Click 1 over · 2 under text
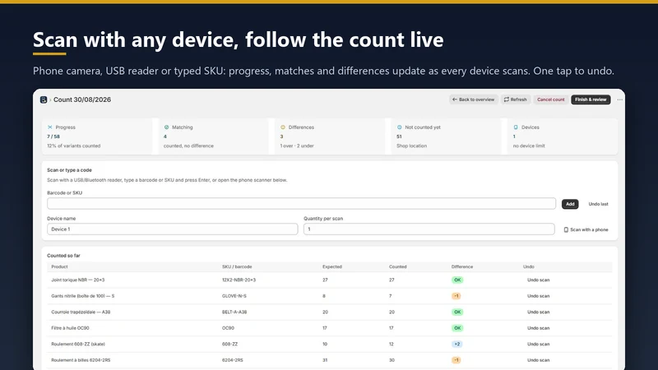The height and width of the screenshot is (370, 658). tap(297, 146)
